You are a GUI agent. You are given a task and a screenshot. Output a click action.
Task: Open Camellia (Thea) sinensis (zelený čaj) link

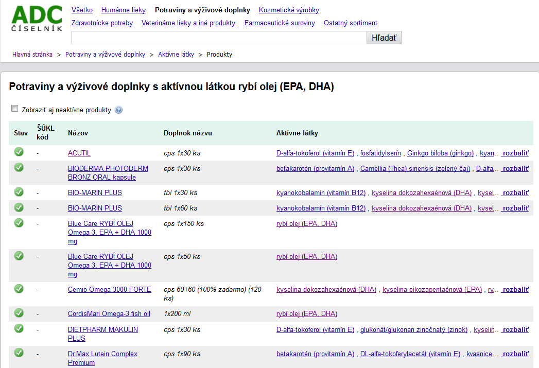coord(415,169)
